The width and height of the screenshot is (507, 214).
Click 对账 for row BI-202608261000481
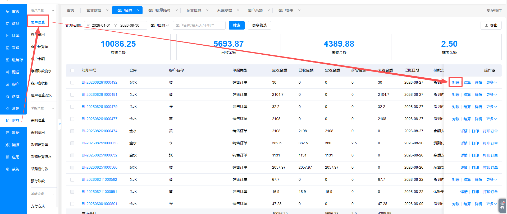(456, 95)
